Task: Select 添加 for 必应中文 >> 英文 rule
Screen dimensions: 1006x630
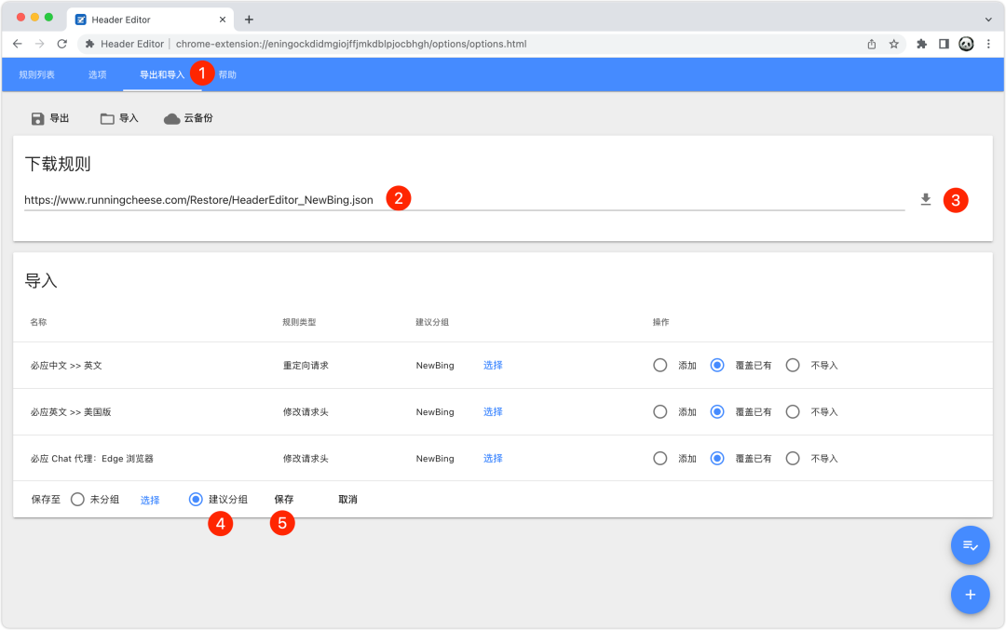Action: point(660,366)
